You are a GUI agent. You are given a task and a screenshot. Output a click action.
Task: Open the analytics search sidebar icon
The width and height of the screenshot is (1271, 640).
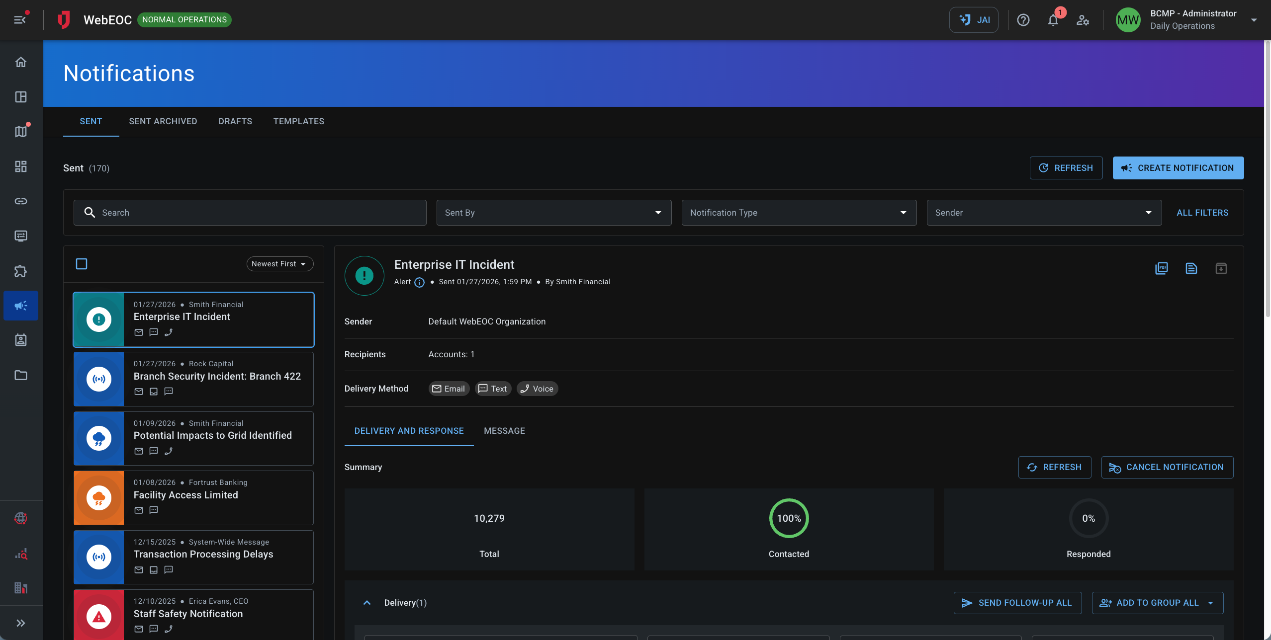click(x=21, y=554)
